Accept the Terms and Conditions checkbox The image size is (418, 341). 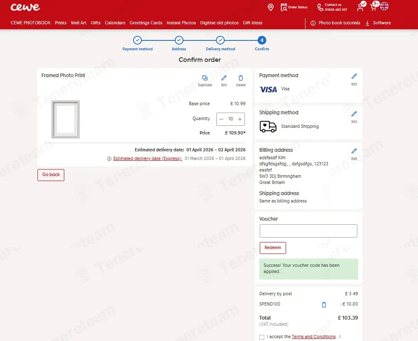(x=262, y=337)
